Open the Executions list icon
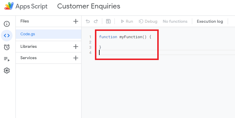The height and width of the screenshot is (118, 235). (7, 59)
